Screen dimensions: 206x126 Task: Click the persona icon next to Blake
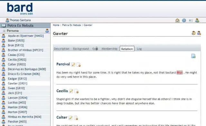pyautogui.click(x=4, y=41)
